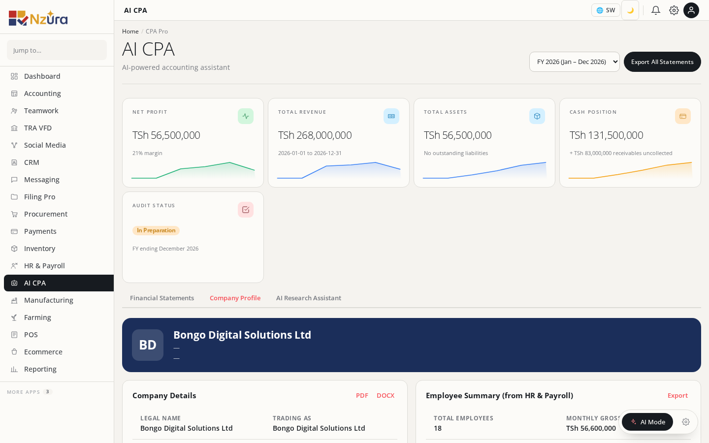709x443 pixels.
Task: Click the Teamwork sidebar icon
Action: pyautogui.click(x=14, y=111)
